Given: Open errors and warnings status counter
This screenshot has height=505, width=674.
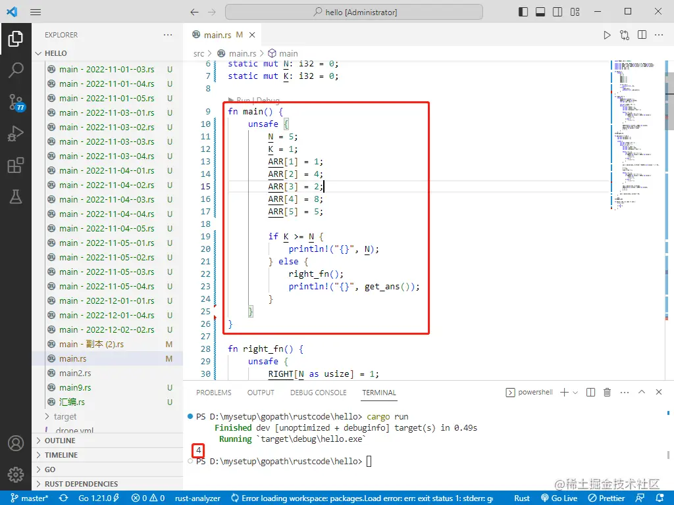Looking at the screenshot, I should tap(148, 498).
